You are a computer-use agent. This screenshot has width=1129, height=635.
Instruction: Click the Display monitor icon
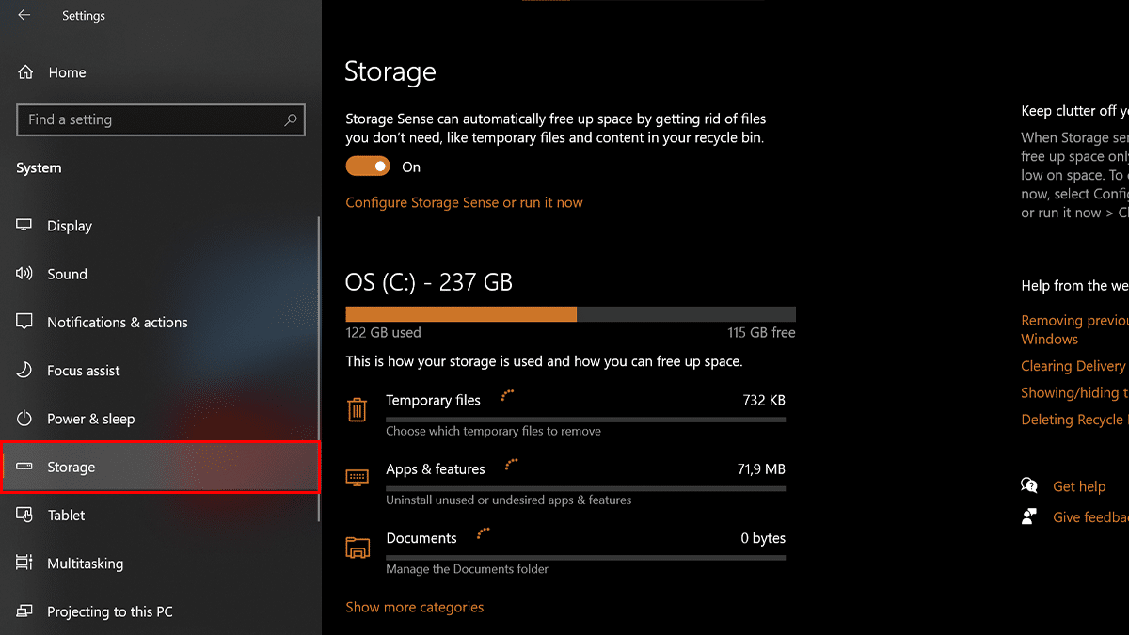coord(24,226)
